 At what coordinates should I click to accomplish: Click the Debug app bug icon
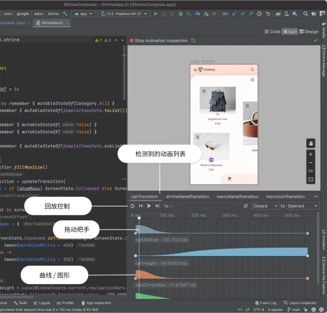(181, 14)
